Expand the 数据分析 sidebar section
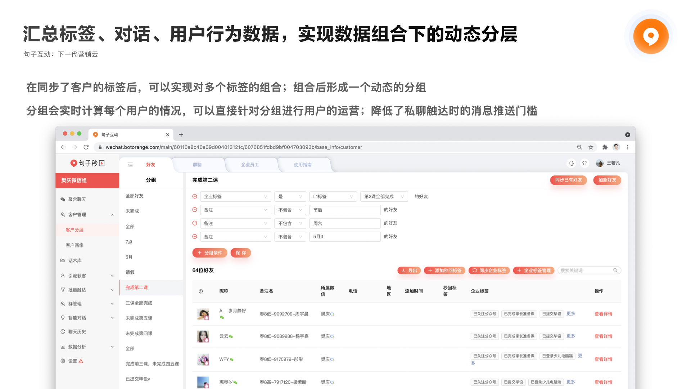The height and width of the screenshot is (389, 691). coord(112,347)
